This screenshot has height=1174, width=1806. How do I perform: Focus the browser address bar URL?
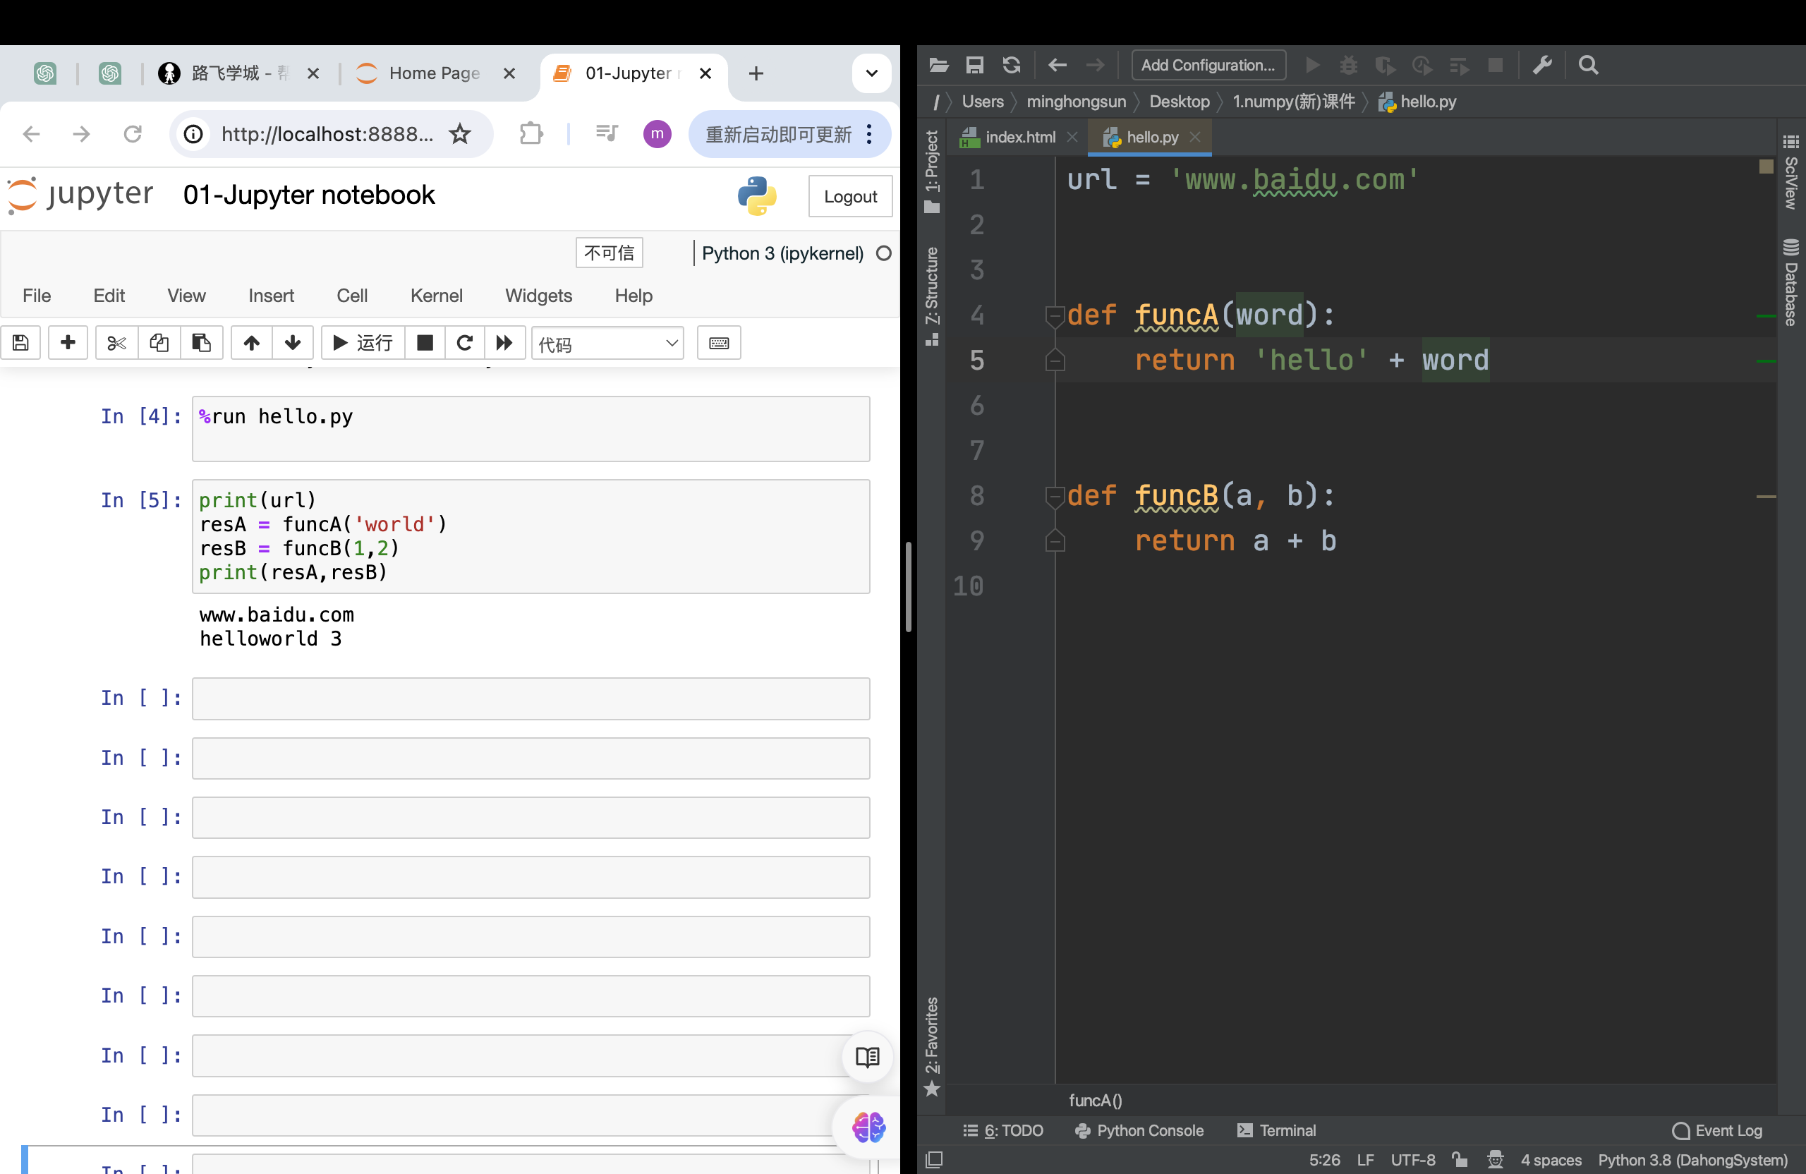click(327, 134)
